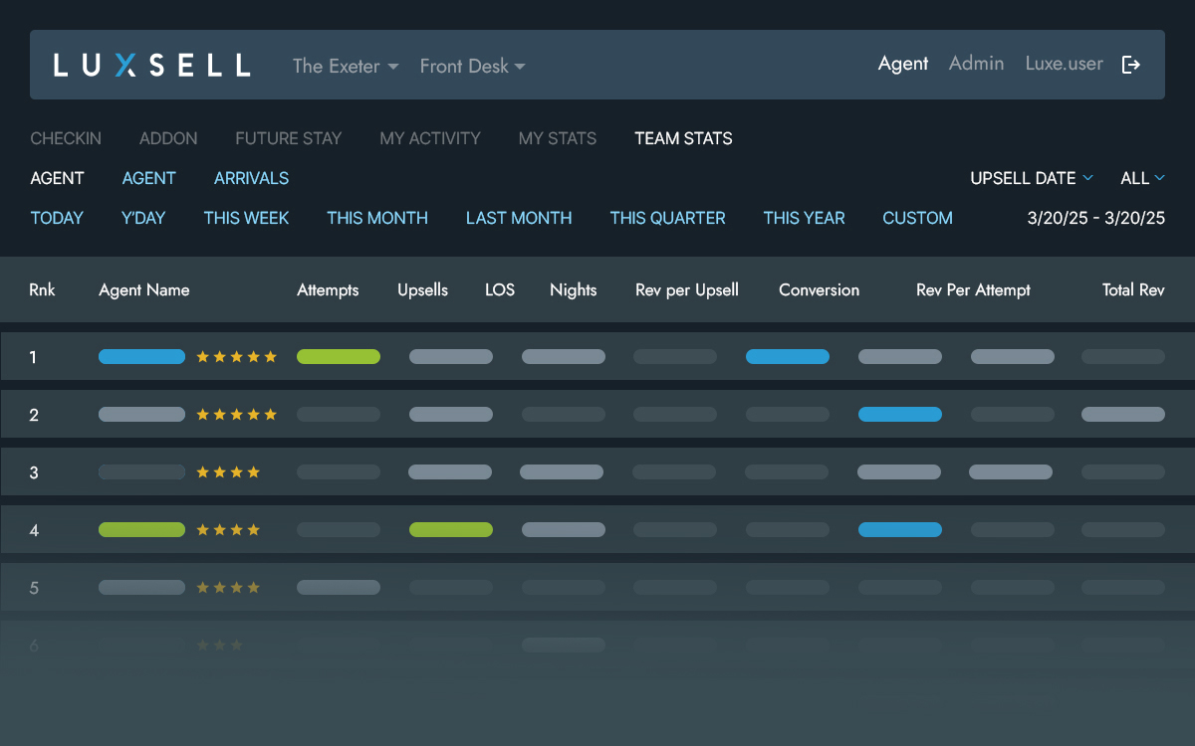Expand the Front Desk department dropdown
1195x746 pixels.
472,67
